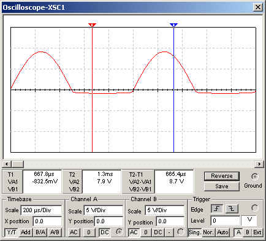Select the falling edge trigger icon

(x=232, y=208)
